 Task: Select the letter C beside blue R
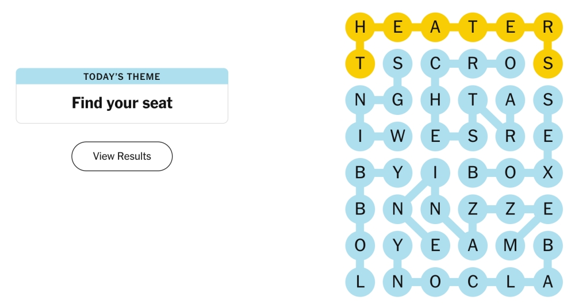tap(435, 63)
